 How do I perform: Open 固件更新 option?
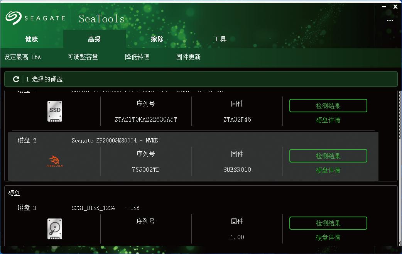(x=188, y=57)
